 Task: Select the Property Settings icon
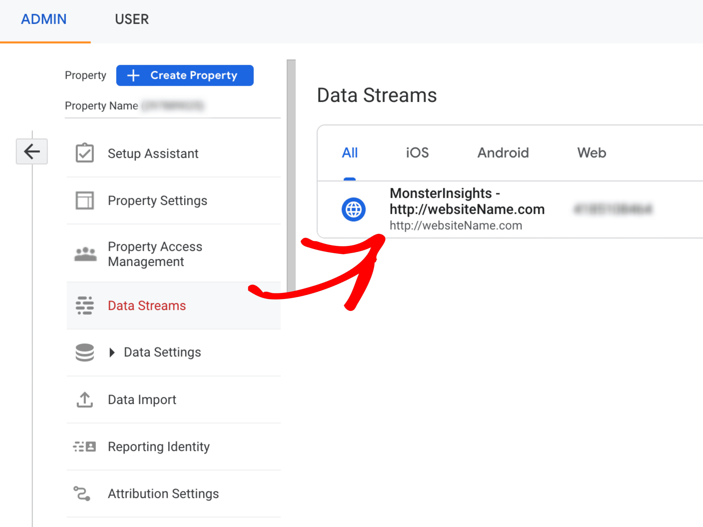tap(84, 200)
